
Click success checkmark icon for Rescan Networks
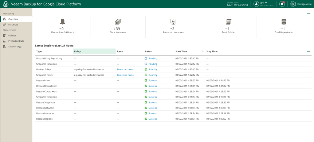tap(146, 108)
